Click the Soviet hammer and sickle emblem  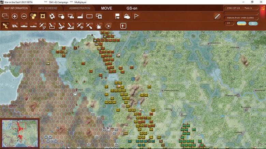click(x=263, y=8)
